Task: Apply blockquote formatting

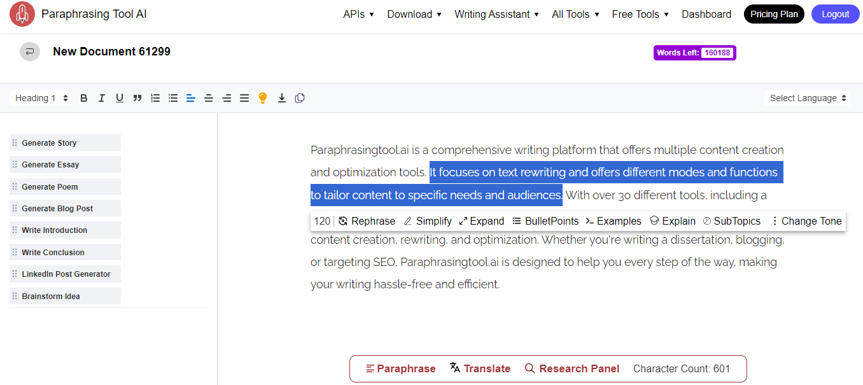Action: 137,98
